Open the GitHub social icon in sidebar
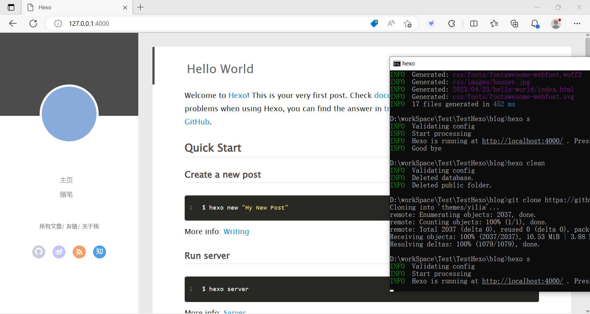This screenshot has height=314, width=590. click(39, 252)
